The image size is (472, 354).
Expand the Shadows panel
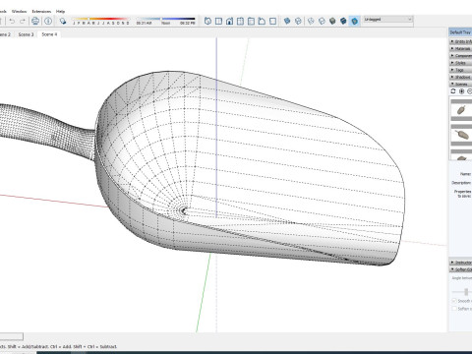[461, 77]
